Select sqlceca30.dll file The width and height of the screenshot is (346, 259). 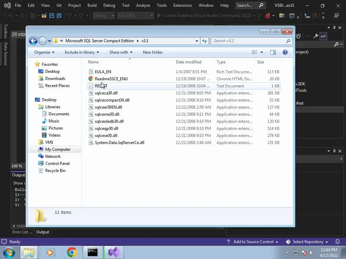coord(106,93)
